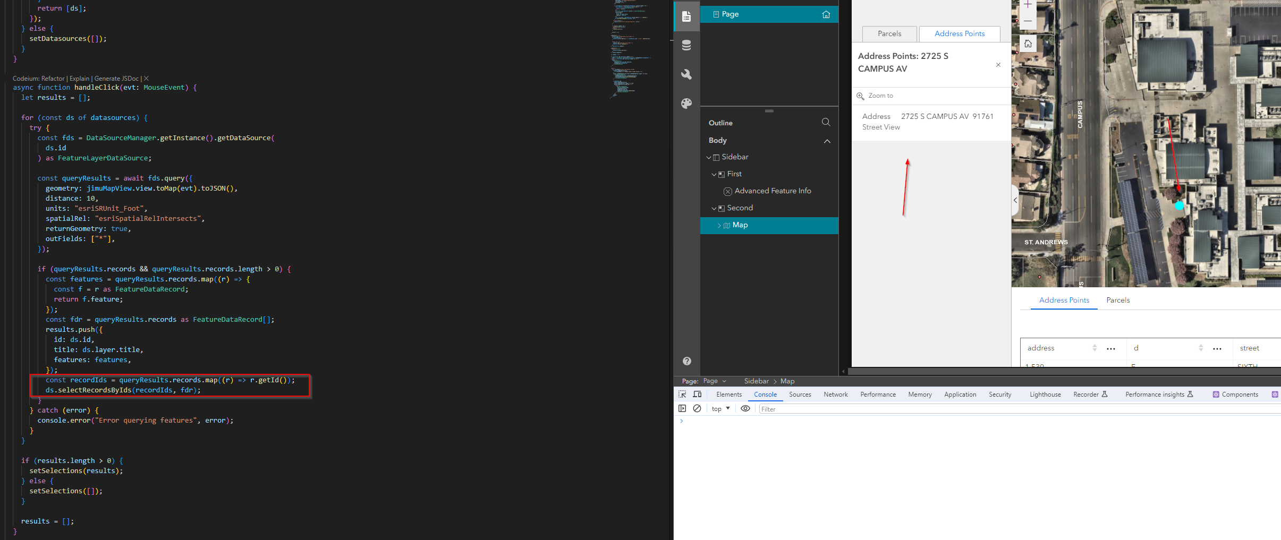Select the Parcels tab above the popup
The image size is (1281, 540).
coord(889,33)
